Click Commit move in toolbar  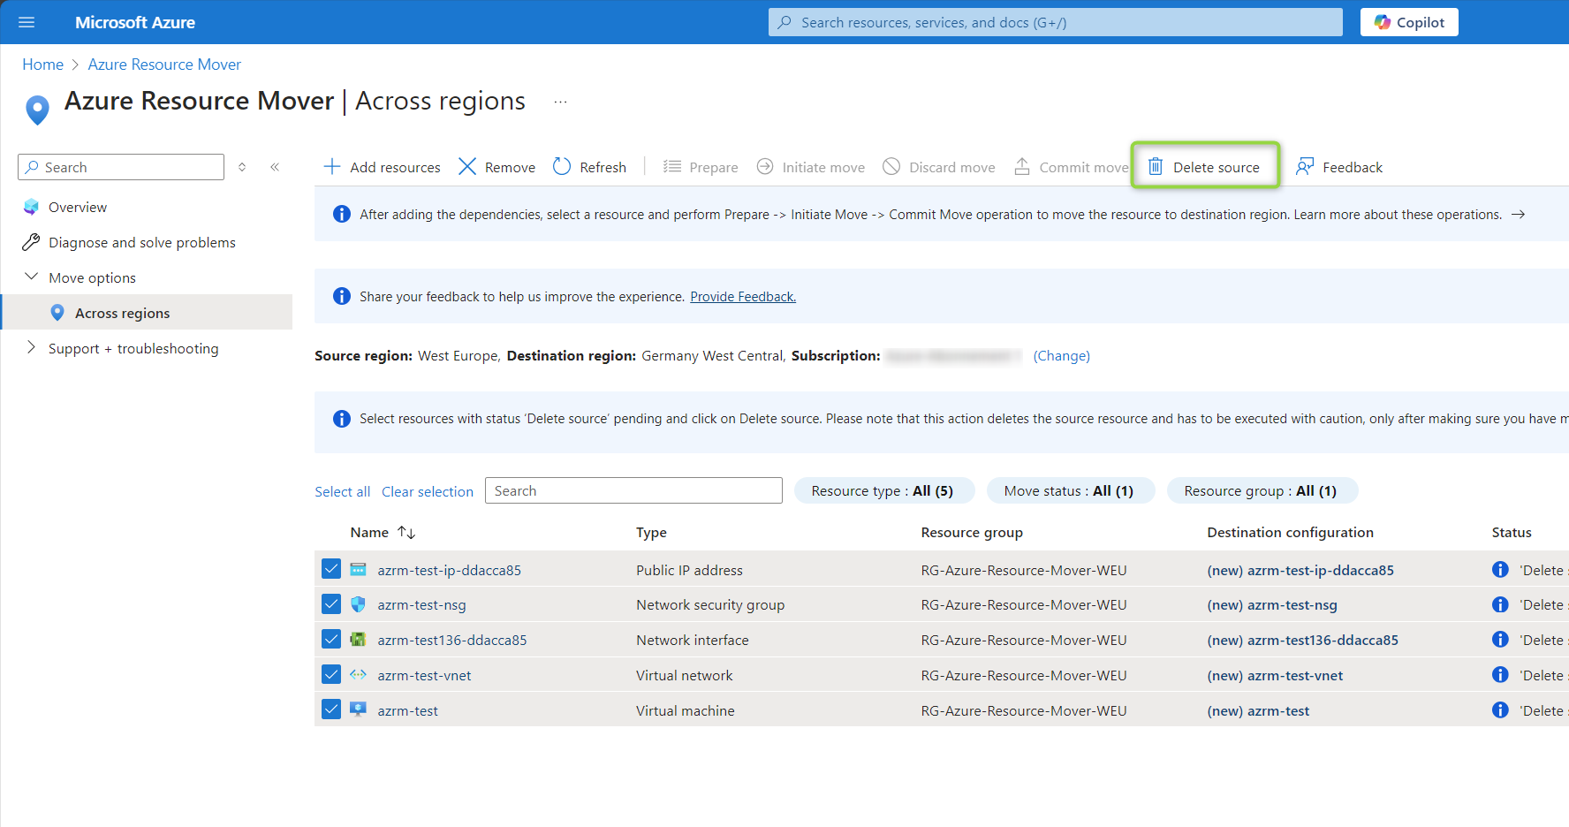pyautogui.click(x=1071, y=167)
